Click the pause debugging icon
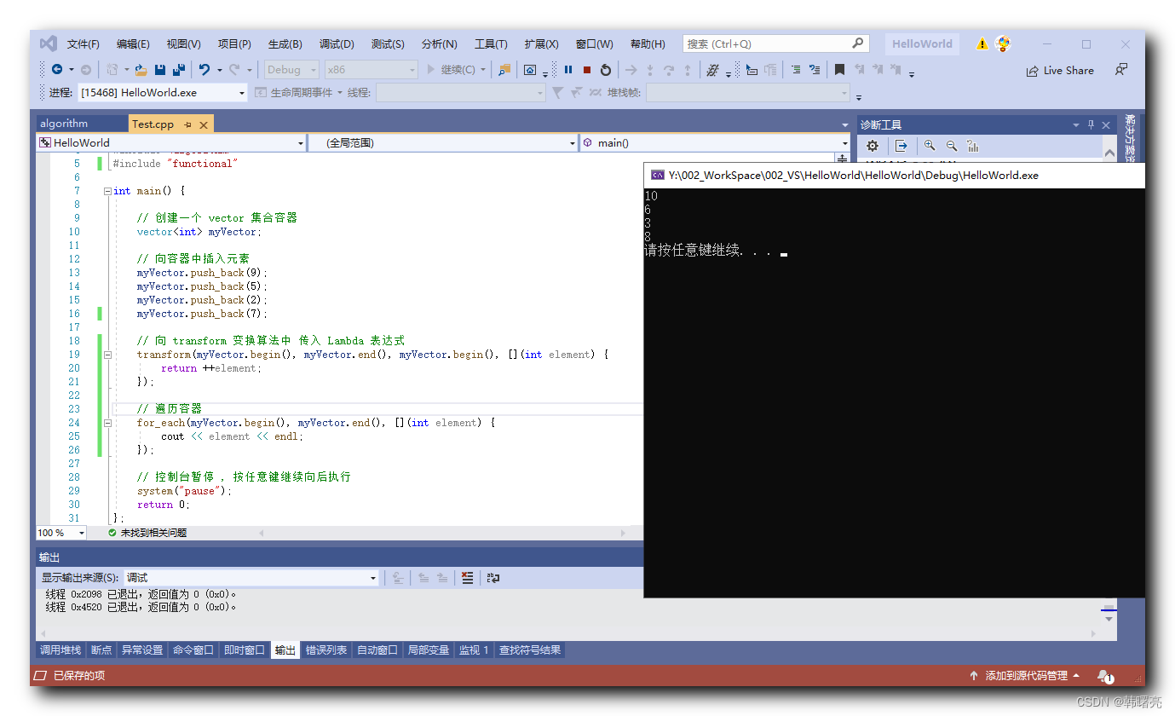This screenshot has width=1175, height=716. click(568, 69)
